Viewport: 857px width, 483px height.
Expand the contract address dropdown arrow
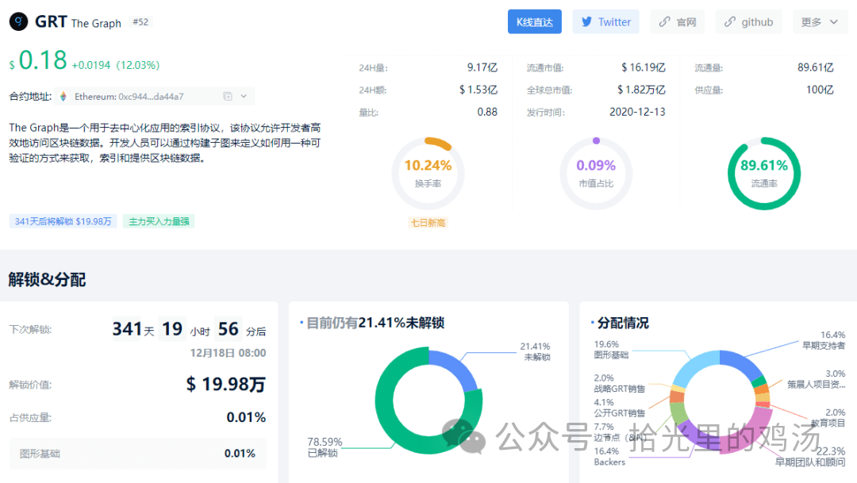pos(244,96)
